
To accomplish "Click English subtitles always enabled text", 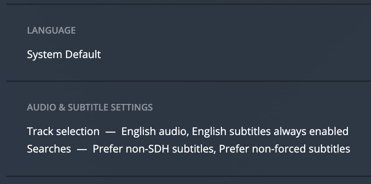I will click(270, 132).
